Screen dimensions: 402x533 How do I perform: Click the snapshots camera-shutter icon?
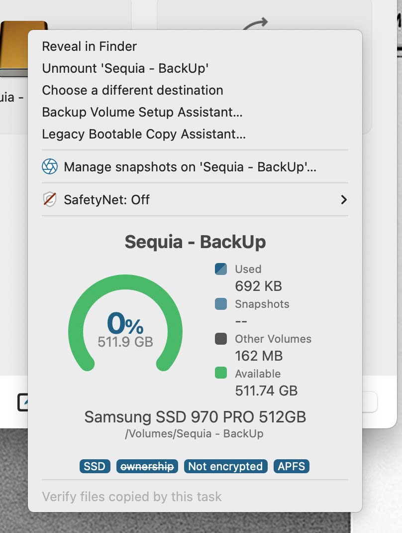point(50,167)
